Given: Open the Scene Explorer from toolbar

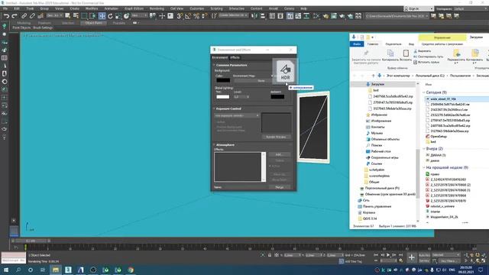Looking at the screenshot, I should point(272,16).
